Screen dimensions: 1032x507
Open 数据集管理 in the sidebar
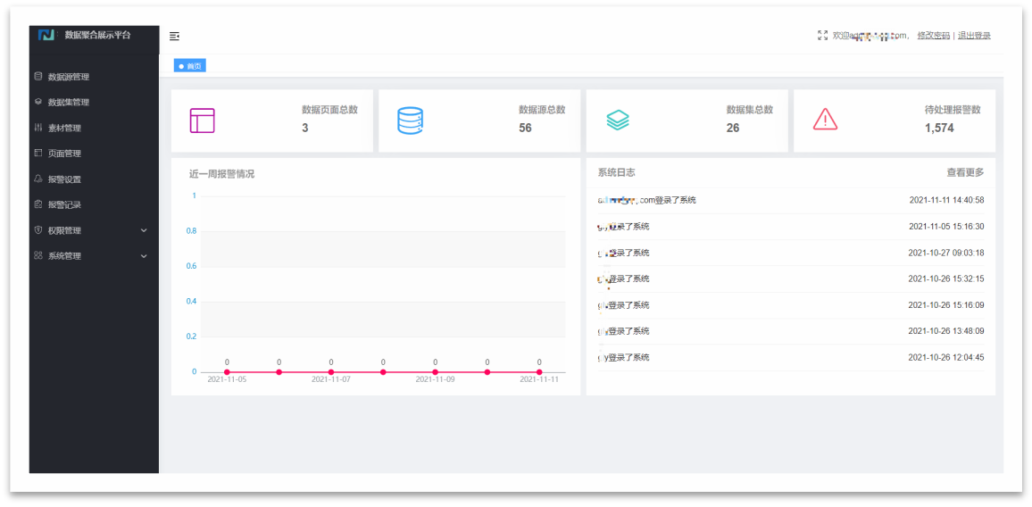tap(69, 103)
